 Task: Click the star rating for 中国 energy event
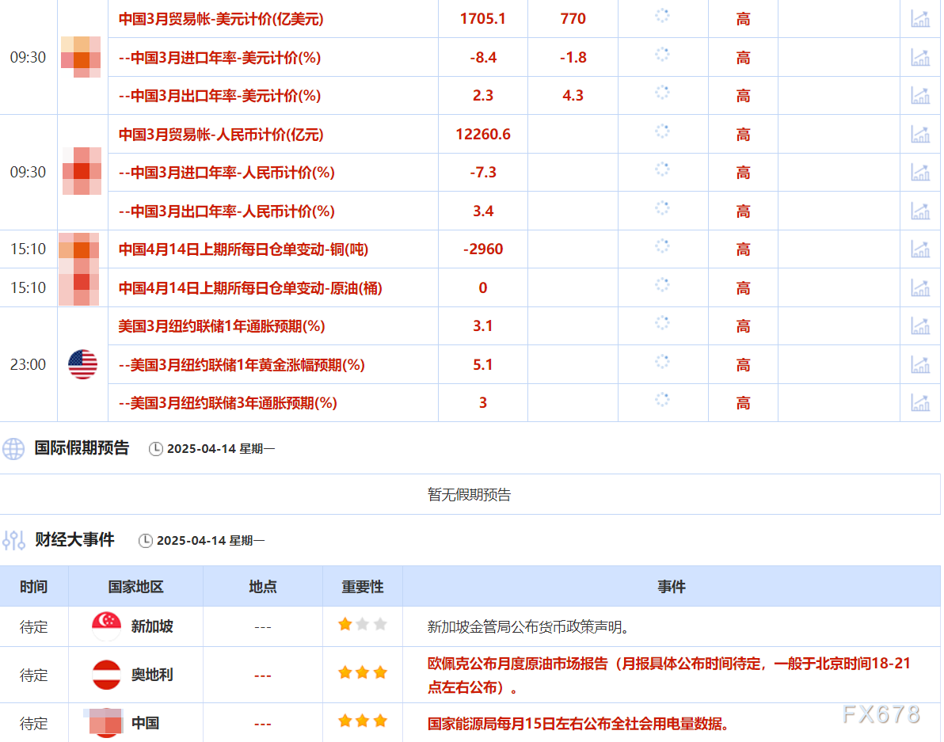tap(362, 720)
